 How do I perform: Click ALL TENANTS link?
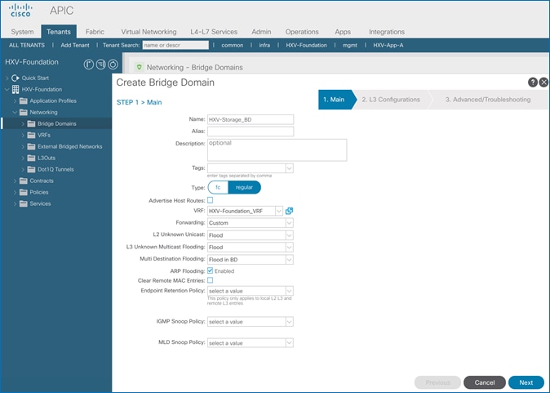coord(27,45)
